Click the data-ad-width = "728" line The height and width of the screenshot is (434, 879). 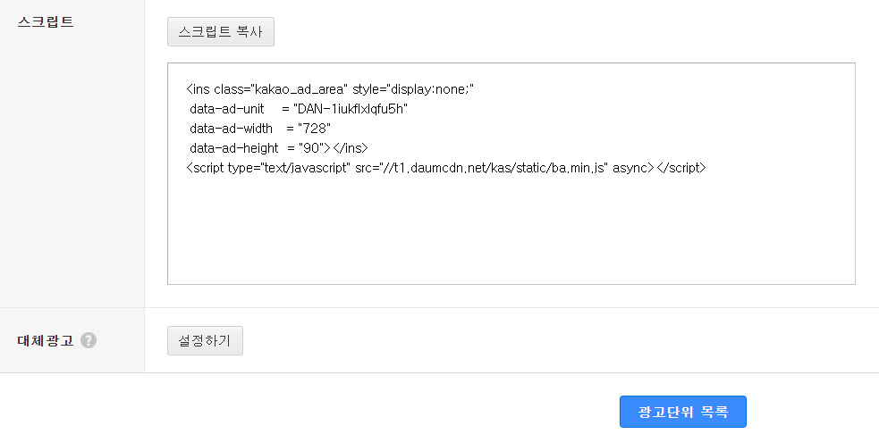click(260, 129)
